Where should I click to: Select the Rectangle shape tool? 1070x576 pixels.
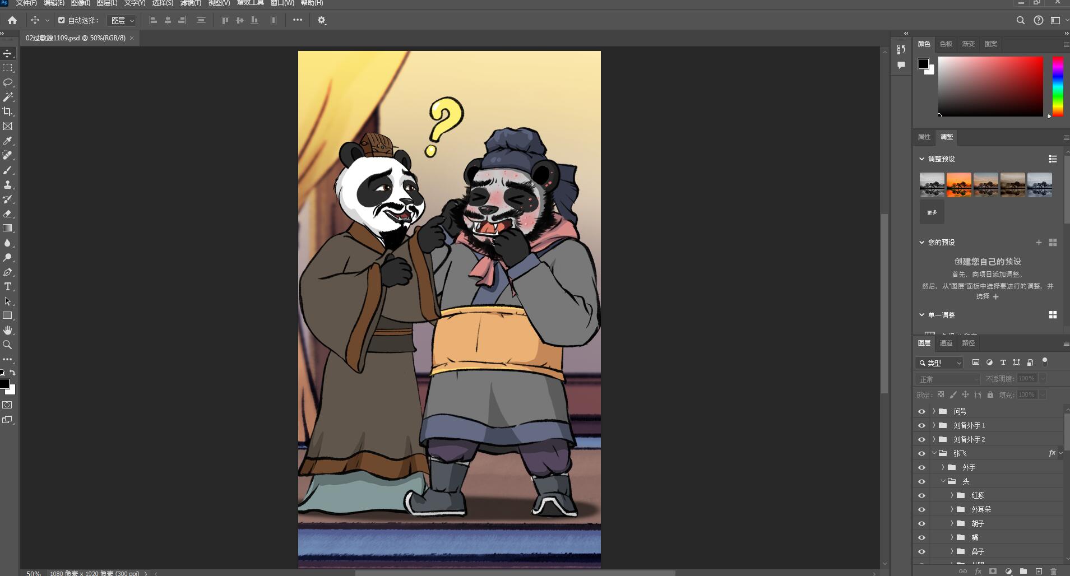pos(8,315)
